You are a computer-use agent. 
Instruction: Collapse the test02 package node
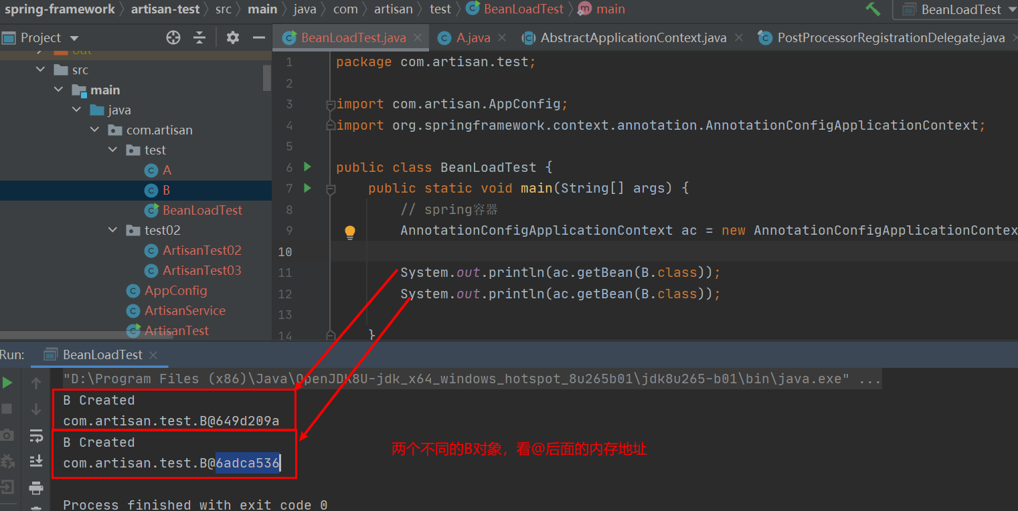113,230
